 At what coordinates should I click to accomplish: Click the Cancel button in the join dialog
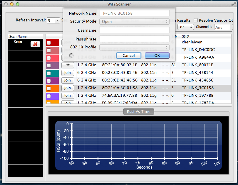[129, 56]
